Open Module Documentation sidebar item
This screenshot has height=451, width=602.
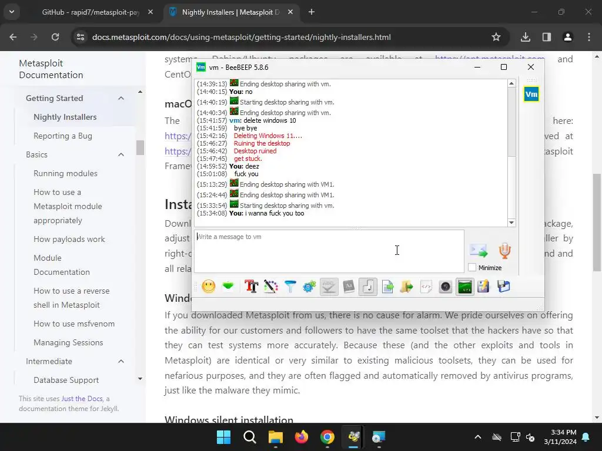tap(61, 265)
